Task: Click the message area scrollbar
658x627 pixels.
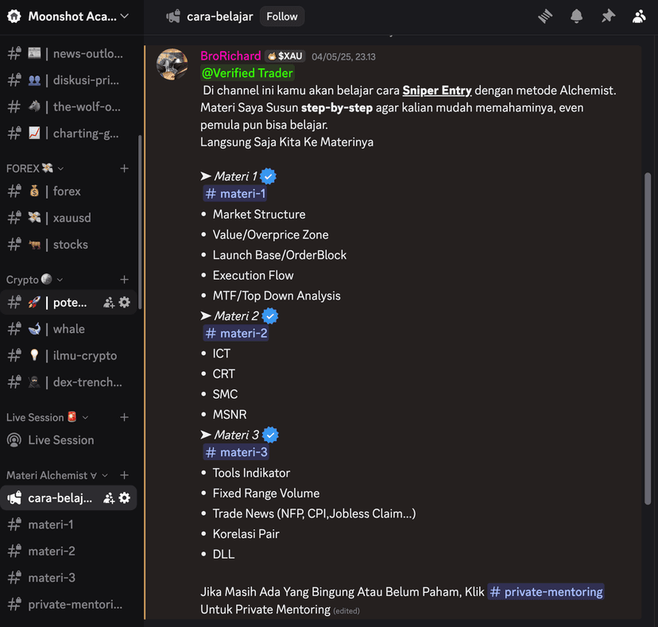Action: point(648,334)
